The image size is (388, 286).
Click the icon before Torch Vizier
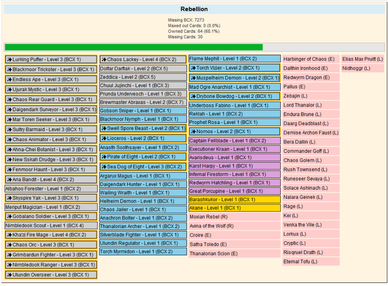point(193,68)
